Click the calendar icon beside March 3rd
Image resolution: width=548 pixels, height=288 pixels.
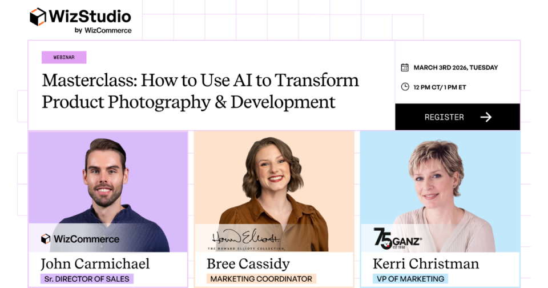coord(405,67)
